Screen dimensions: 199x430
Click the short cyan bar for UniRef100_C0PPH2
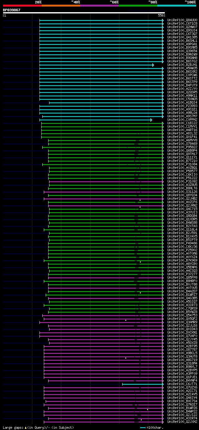pyautogui.click(x=96, y=120)
